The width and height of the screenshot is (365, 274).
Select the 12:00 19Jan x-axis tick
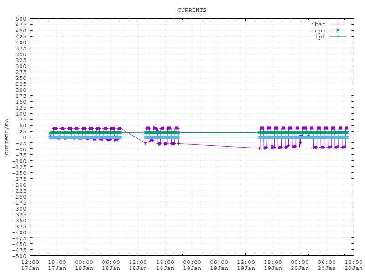[x=245, y=265]
